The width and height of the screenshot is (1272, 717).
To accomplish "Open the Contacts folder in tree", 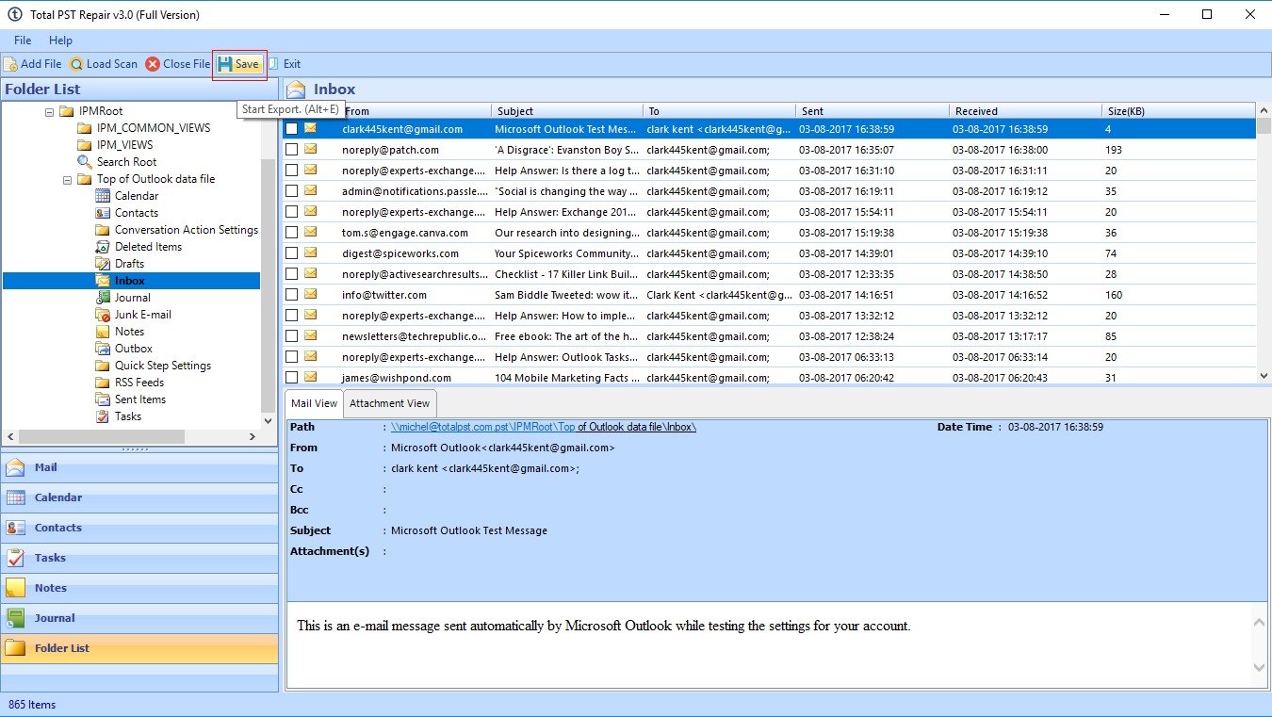I will [x=137, y=213].
